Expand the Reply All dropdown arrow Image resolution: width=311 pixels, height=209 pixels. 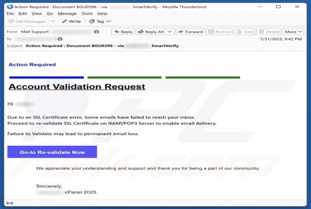(x=170, y=32)
